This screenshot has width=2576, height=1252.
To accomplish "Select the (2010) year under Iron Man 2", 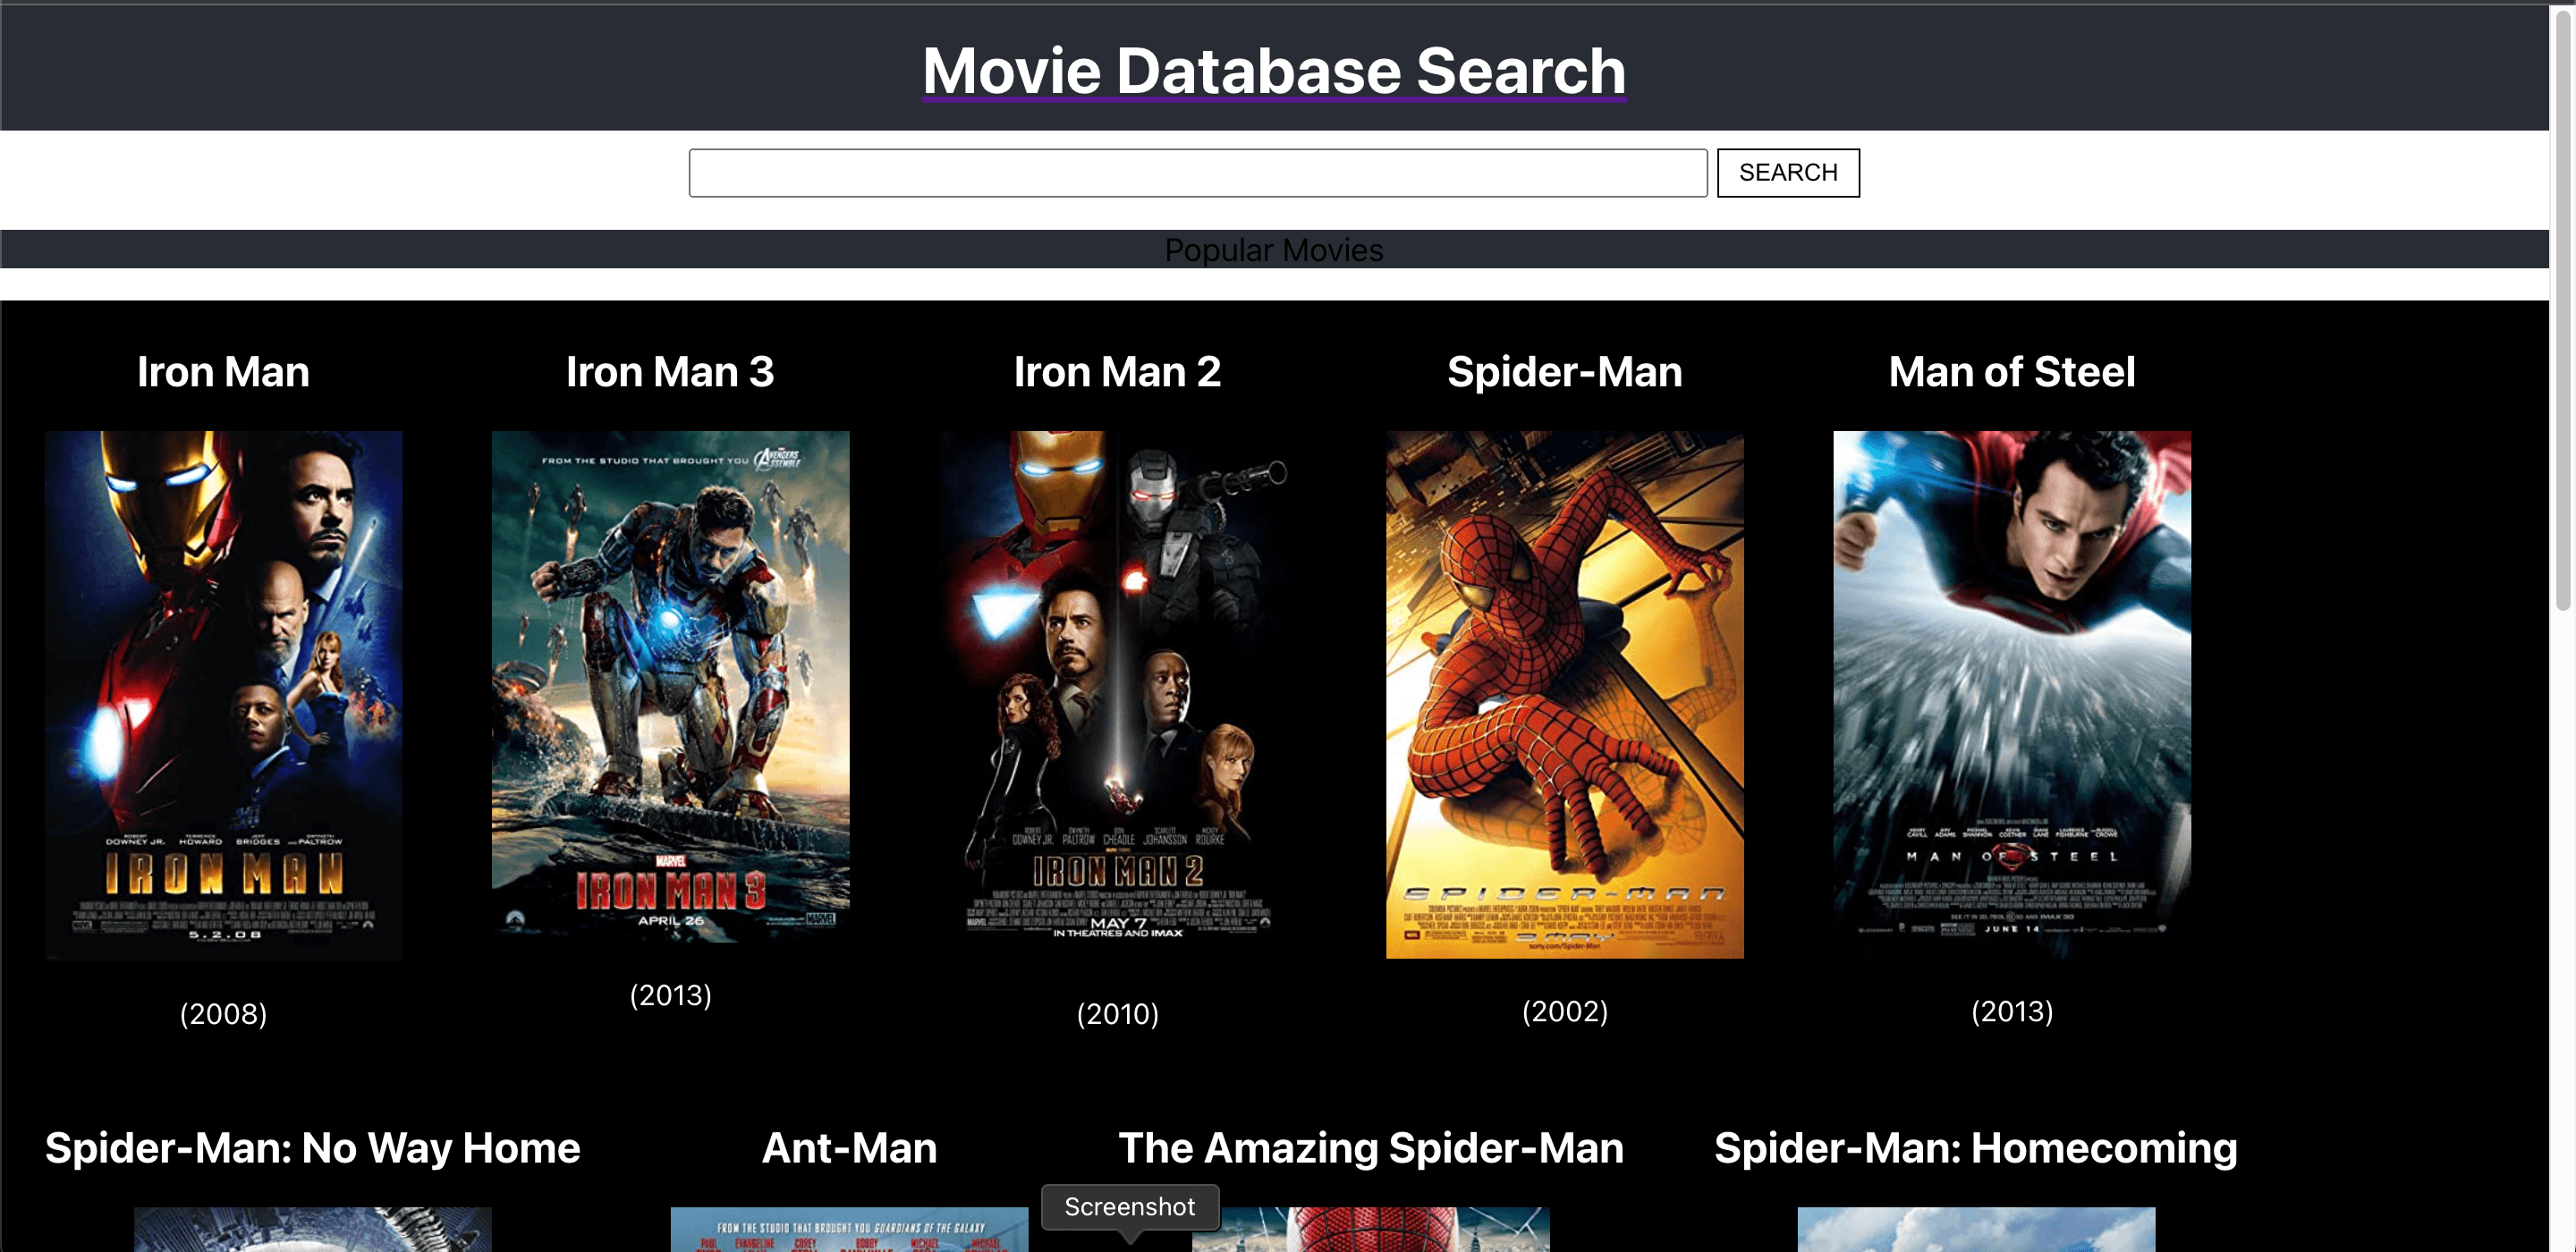I will [1117, 1014].
